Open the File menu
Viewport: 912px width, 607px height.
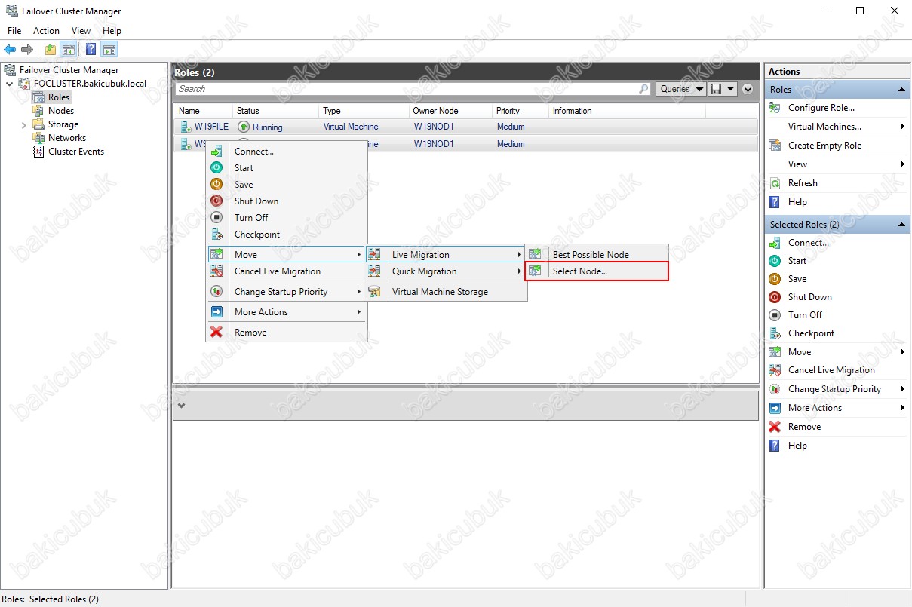point(14,31)
